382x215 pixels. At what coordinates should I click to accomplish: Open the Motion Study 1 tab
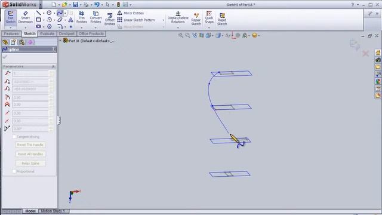point(53,211)
